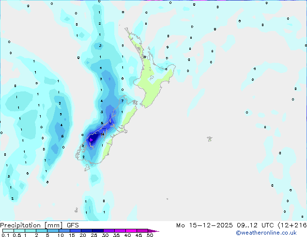Viewport: 307px width, 237px height.
Task: Click the legend scale label '30'
Action: point(106,235)
